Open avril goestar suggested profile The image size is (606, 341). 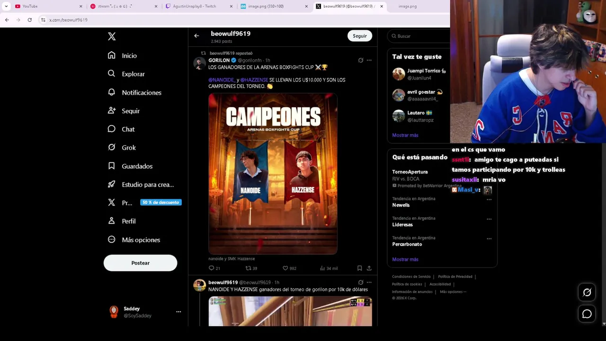(419, 95)
